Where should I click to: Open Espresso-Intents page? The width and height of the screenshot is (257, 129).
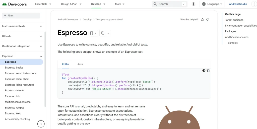[15, 91]
